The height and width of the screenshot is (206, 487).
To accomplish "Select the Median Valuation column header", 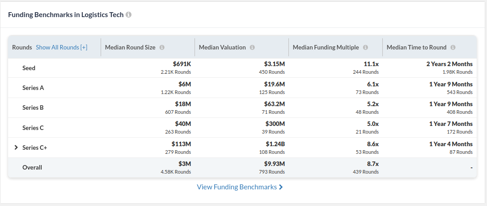I will click(222, 47).
